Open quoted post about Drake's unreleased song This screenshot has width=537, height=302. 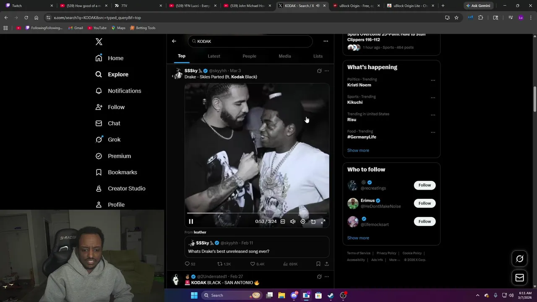(257, 247)
